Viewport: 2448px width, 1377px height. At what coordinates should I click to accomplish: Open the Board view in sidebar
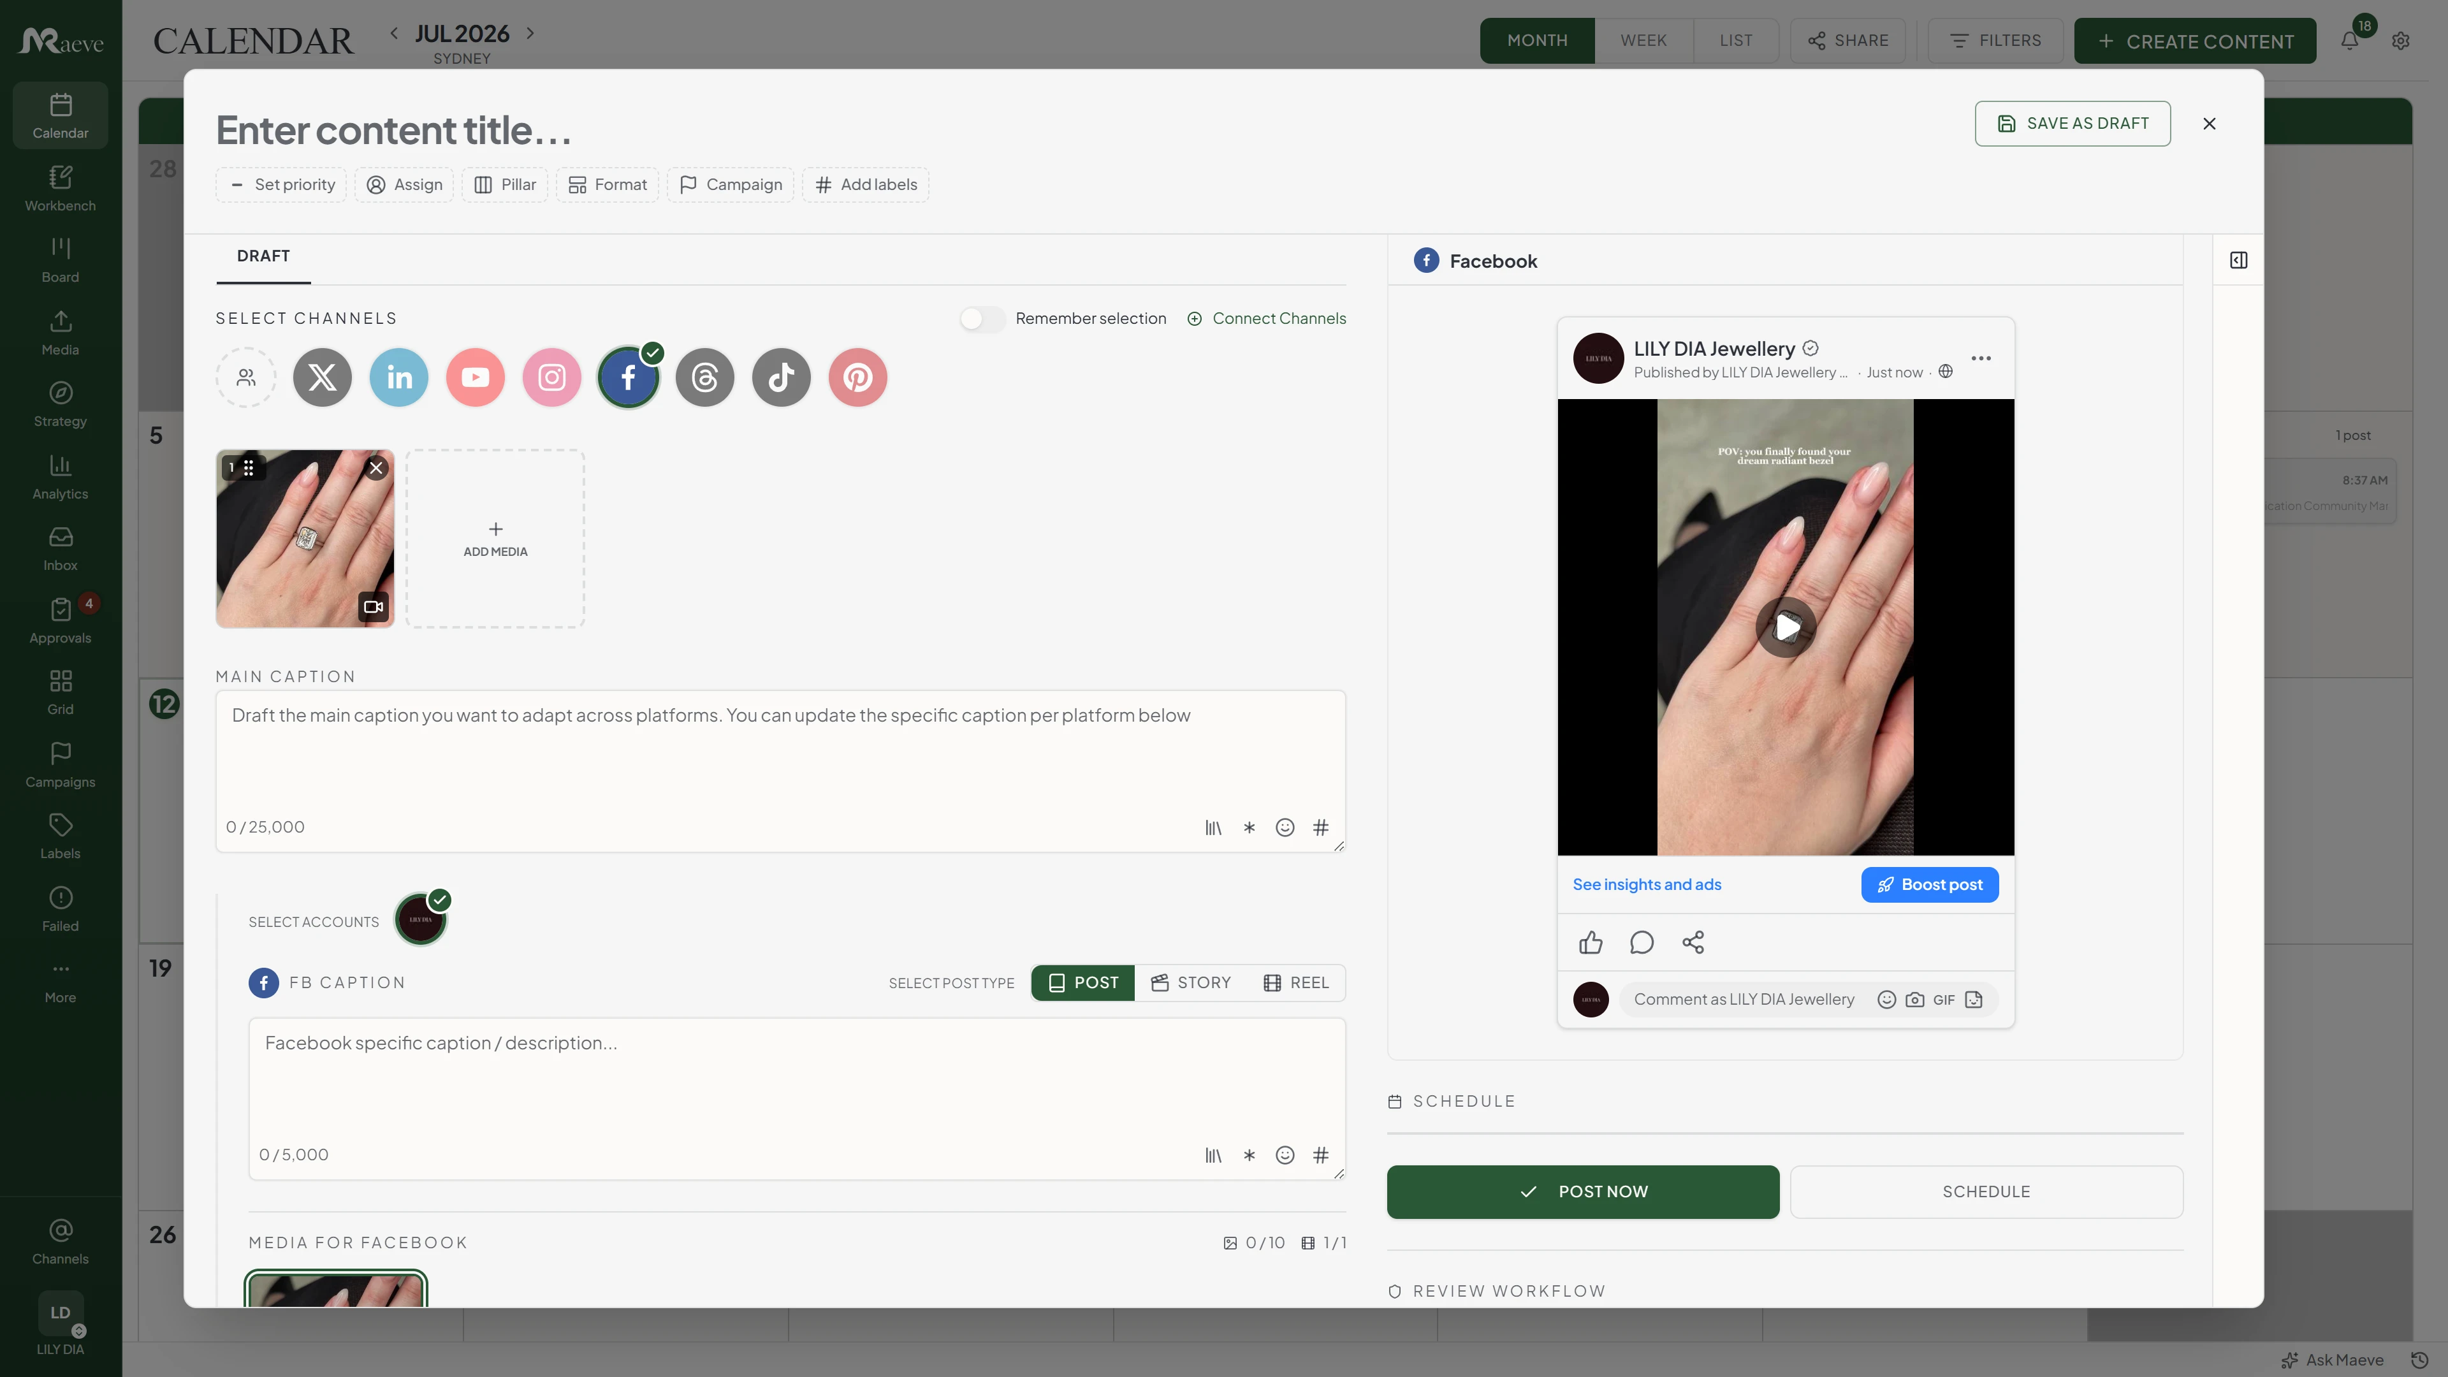click(60, 259)
